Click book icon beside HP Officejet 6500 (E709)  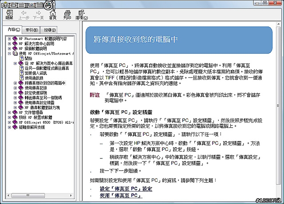click(x=15, y=122)
